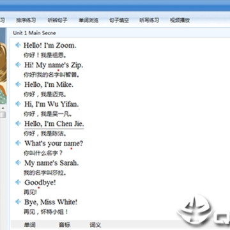Play audio for "Hello, I'm Chen Jie."

(x=18, y=123)
